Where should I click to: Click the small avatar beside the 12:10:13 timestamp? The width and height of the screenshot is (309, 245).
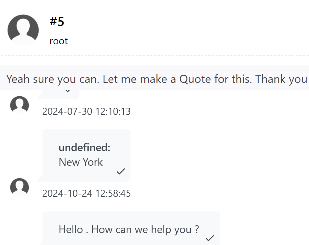point(19,105)
